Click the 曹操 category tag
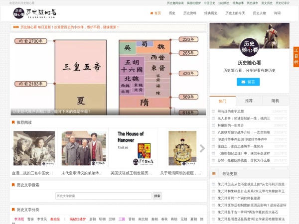299x224 pixels. pyautogui.click(x=30, y=219)
